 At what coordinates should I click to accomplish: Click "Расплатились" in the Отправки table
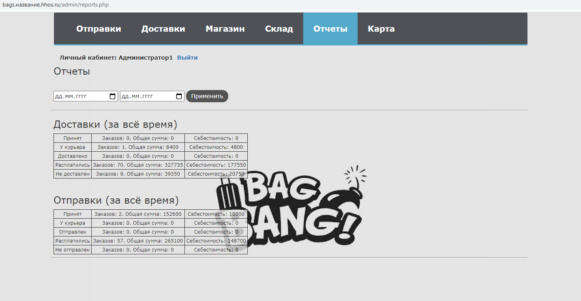[x=73, y=241]
